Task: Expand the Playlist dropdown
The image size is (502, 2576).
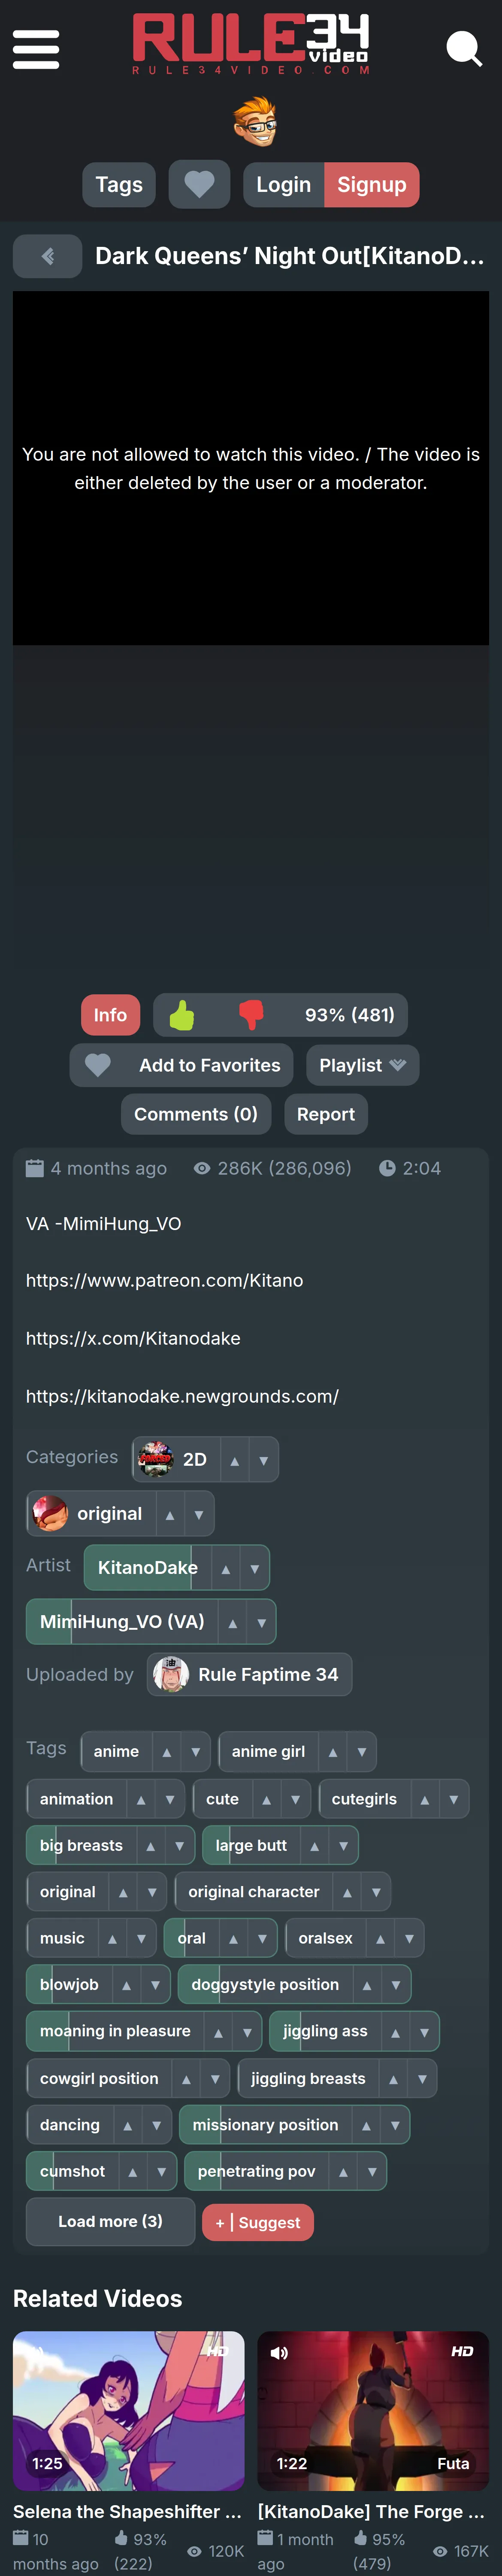Action: pyautogui.click(x=362, y=1065)
